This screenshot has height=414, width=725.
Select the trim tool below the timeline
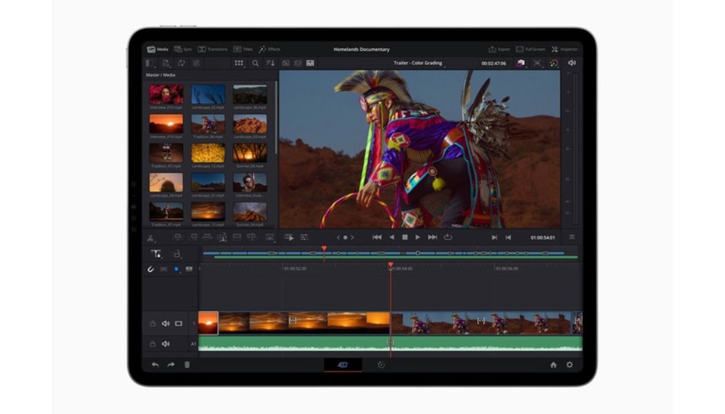[178, 253]
